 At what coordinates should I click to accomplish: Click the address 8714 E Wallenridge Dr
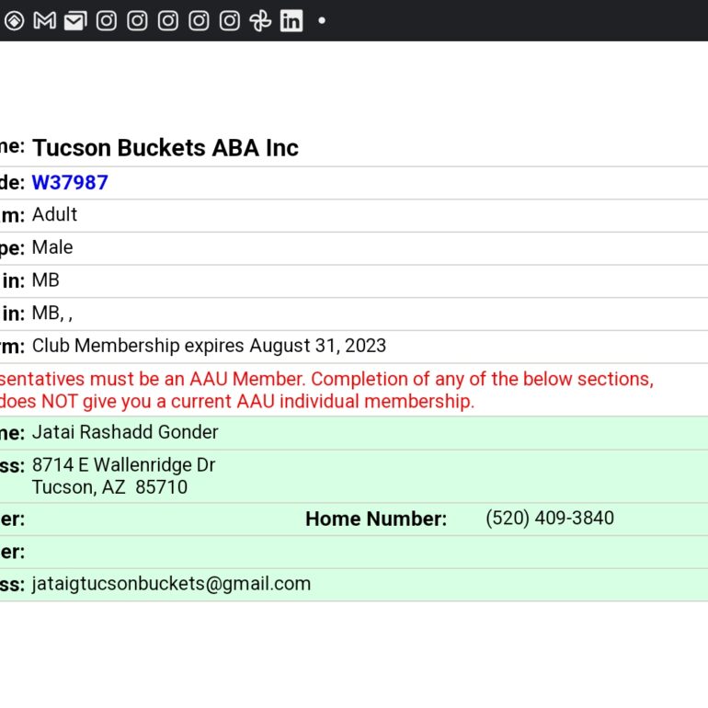pos(124,465)
